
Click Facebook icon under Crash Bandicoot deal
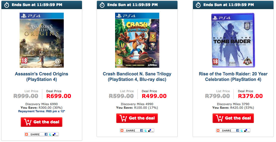pyautogui.click(x=142, y=130)
